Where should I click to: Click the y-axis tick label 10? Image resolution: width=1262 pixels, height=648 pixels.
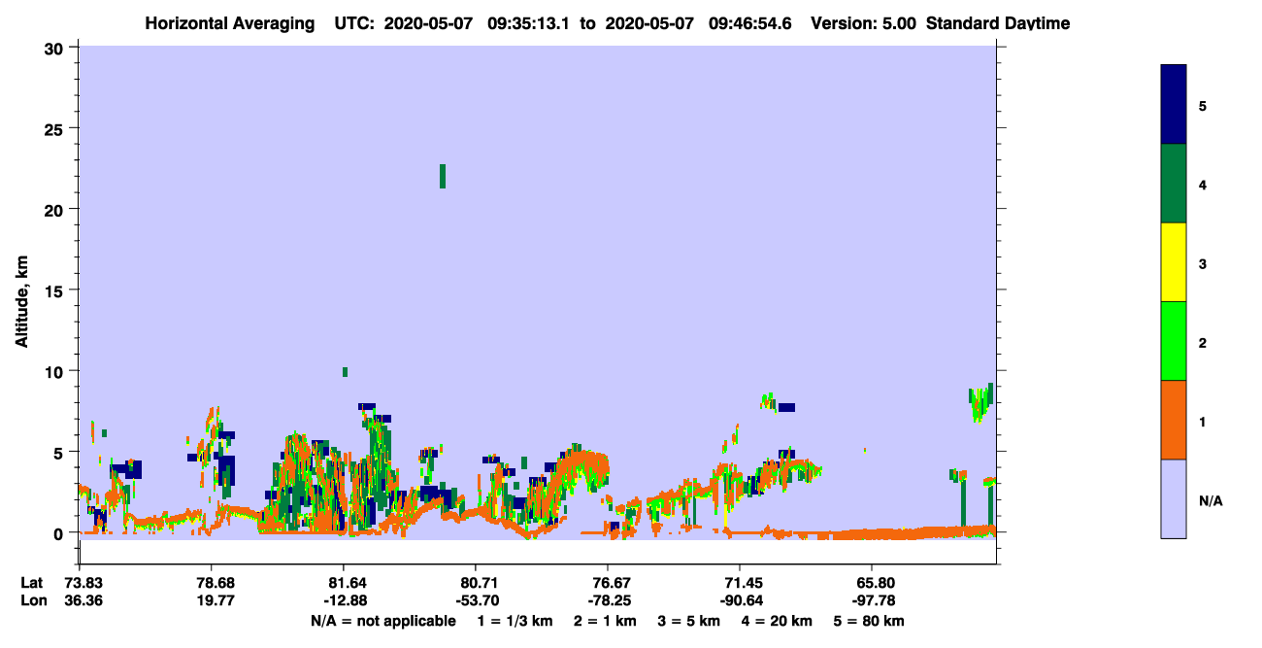pos(56,371)
